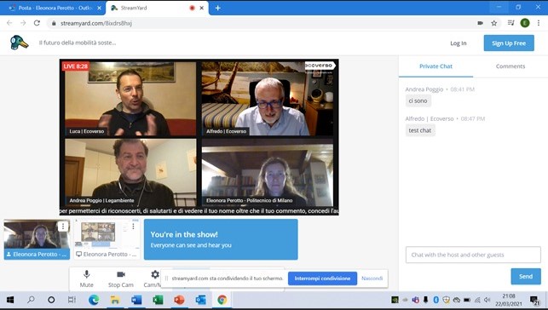The height and width of the screenshot is (310, 548).
Task: Click the Sign Up Free button
Action: (509, 43)
